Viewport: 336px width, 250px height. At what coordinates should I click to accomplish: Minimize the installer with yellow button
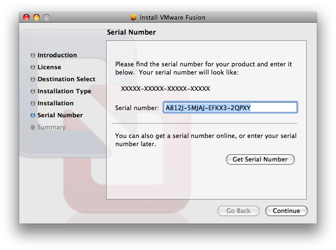pyautogui.click(x=36, y=17)
